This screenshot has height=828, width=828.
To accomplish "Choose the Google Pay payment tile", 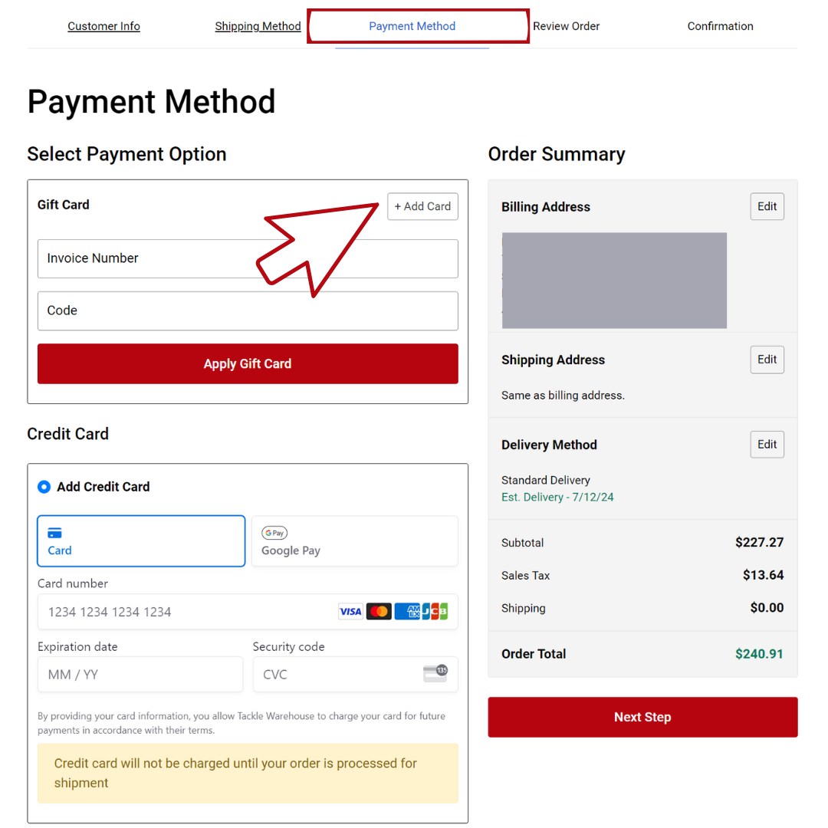I will (354, 541).
